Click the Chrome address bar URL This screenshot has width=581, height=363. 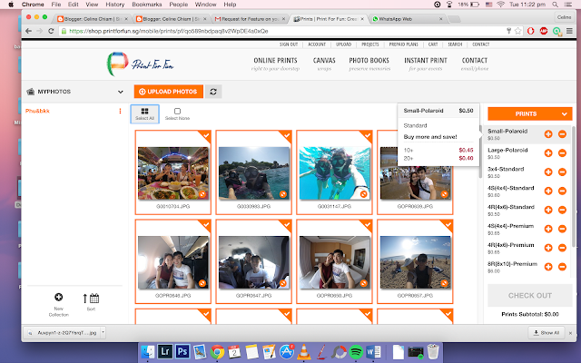click(x=169, y=31)
